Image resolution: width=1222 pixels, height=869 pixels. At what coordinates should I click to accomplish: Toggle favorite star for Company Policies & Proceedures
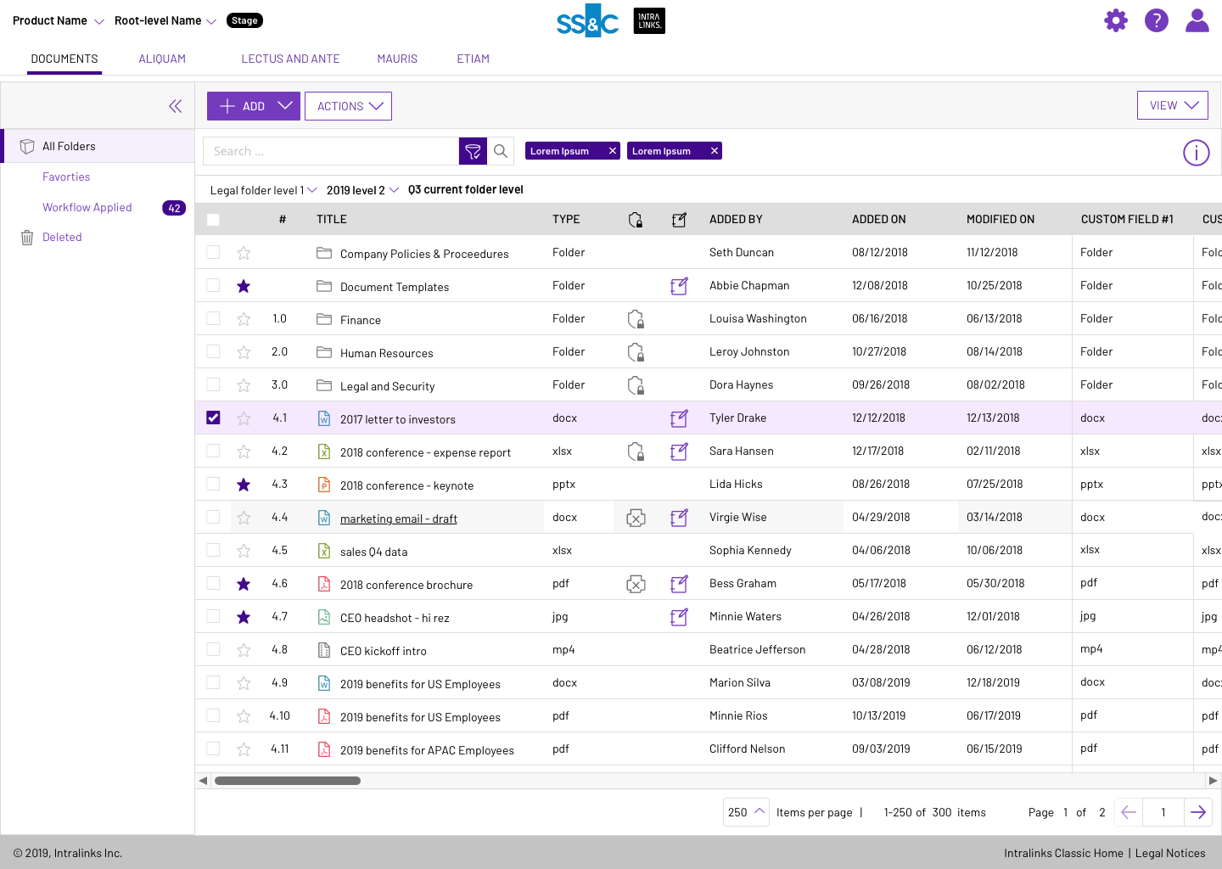244,253
